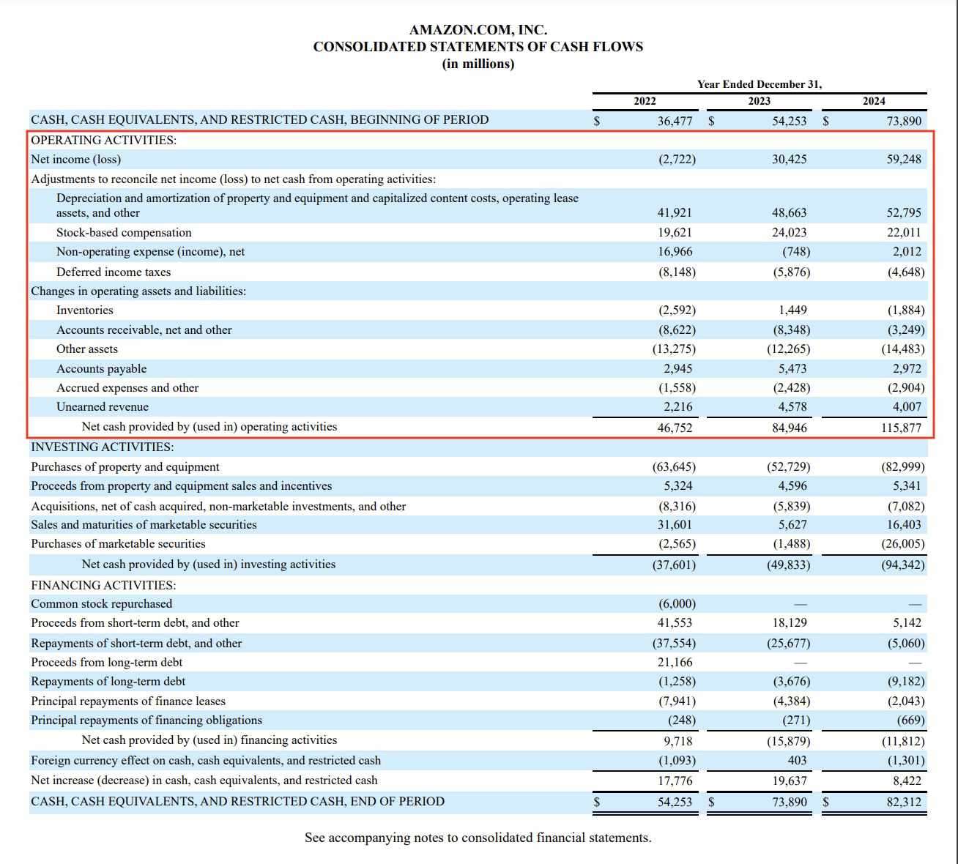Click net increase in cash value 8,422
This screenshot has height=864, width=958.
click(x=907, y=781)
